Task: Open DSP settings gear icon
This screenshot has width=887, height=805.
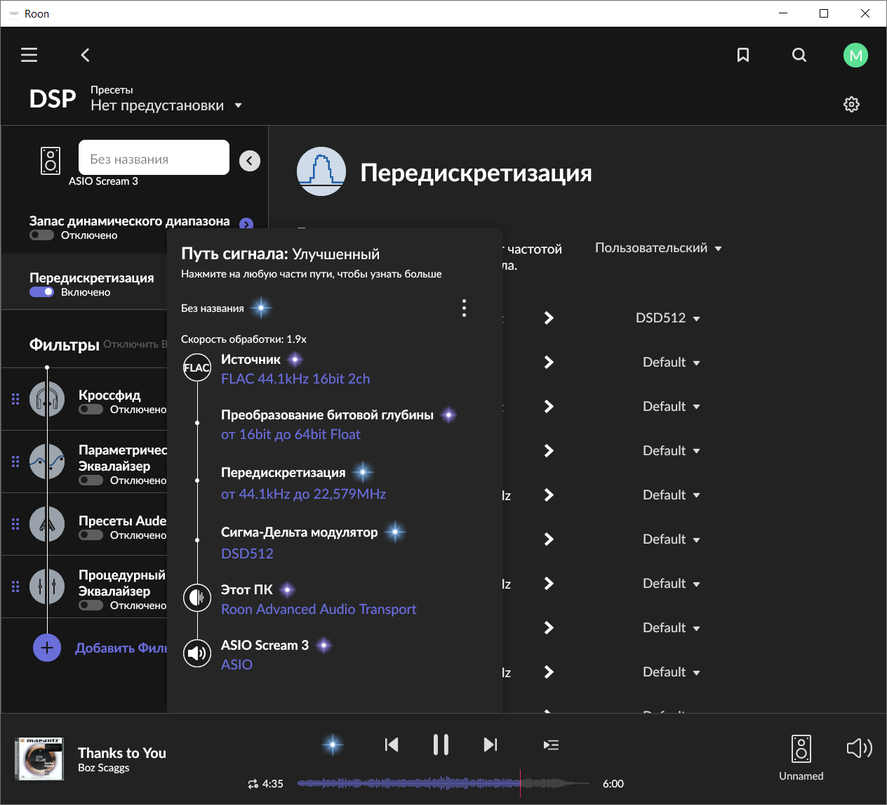Action: pos(851,105)
